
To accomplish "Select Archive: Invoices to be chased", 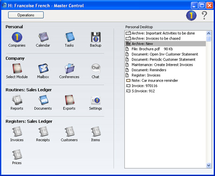I will point(165,38).
